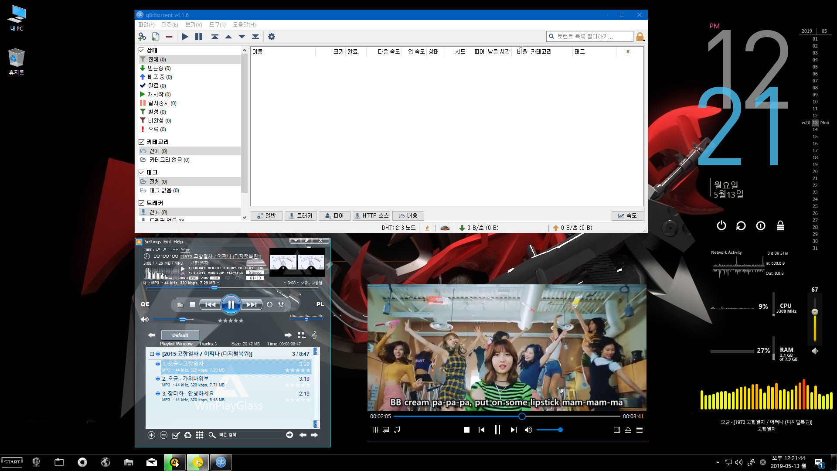Skip to previous track in audio player
837x471 pixels.
(x=210, y=304)
